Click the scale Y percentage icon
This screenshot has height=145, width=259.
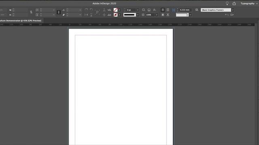pyautogui.click(x=37, y=15)
